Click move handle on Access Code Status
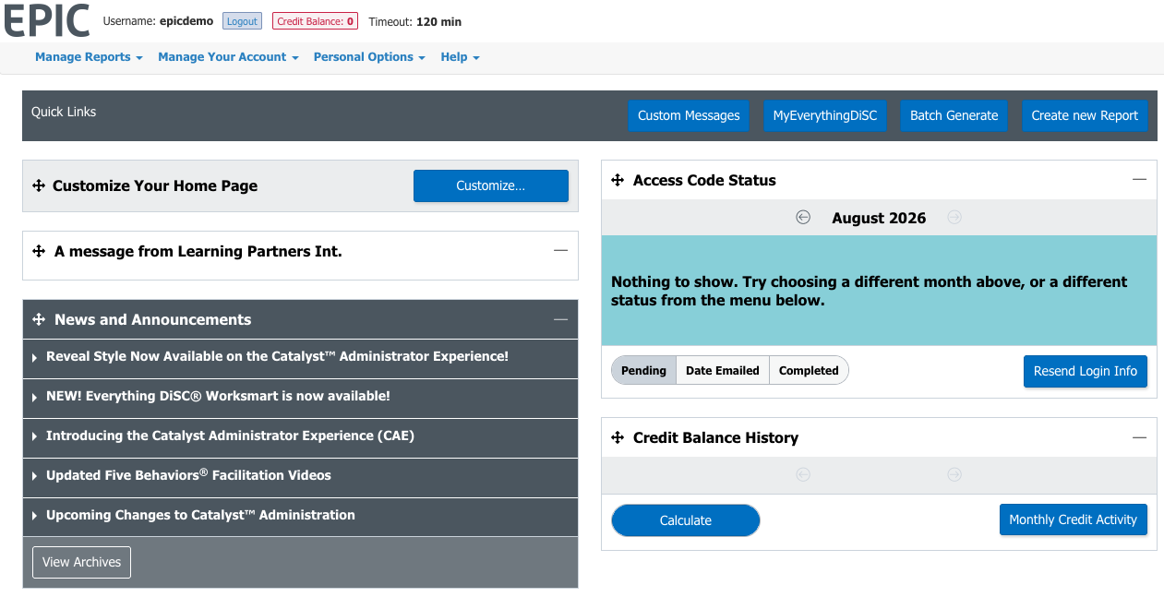1164x597 pixels. 618,180
